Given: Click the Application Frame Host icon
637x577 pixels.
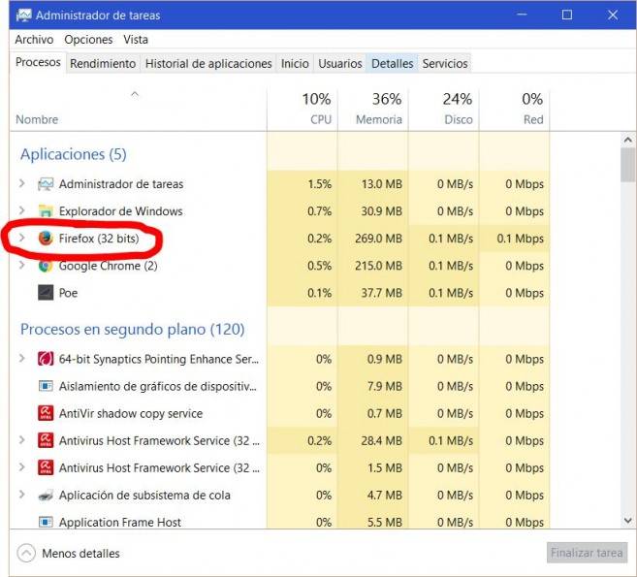Looking at the screenshot, I should coord(46,522).
